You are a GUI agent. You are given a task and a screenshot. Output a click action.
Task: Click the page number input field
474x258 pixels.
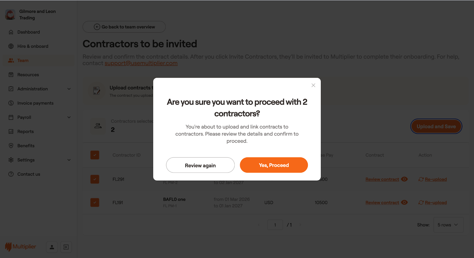click(x=275, y=225)
